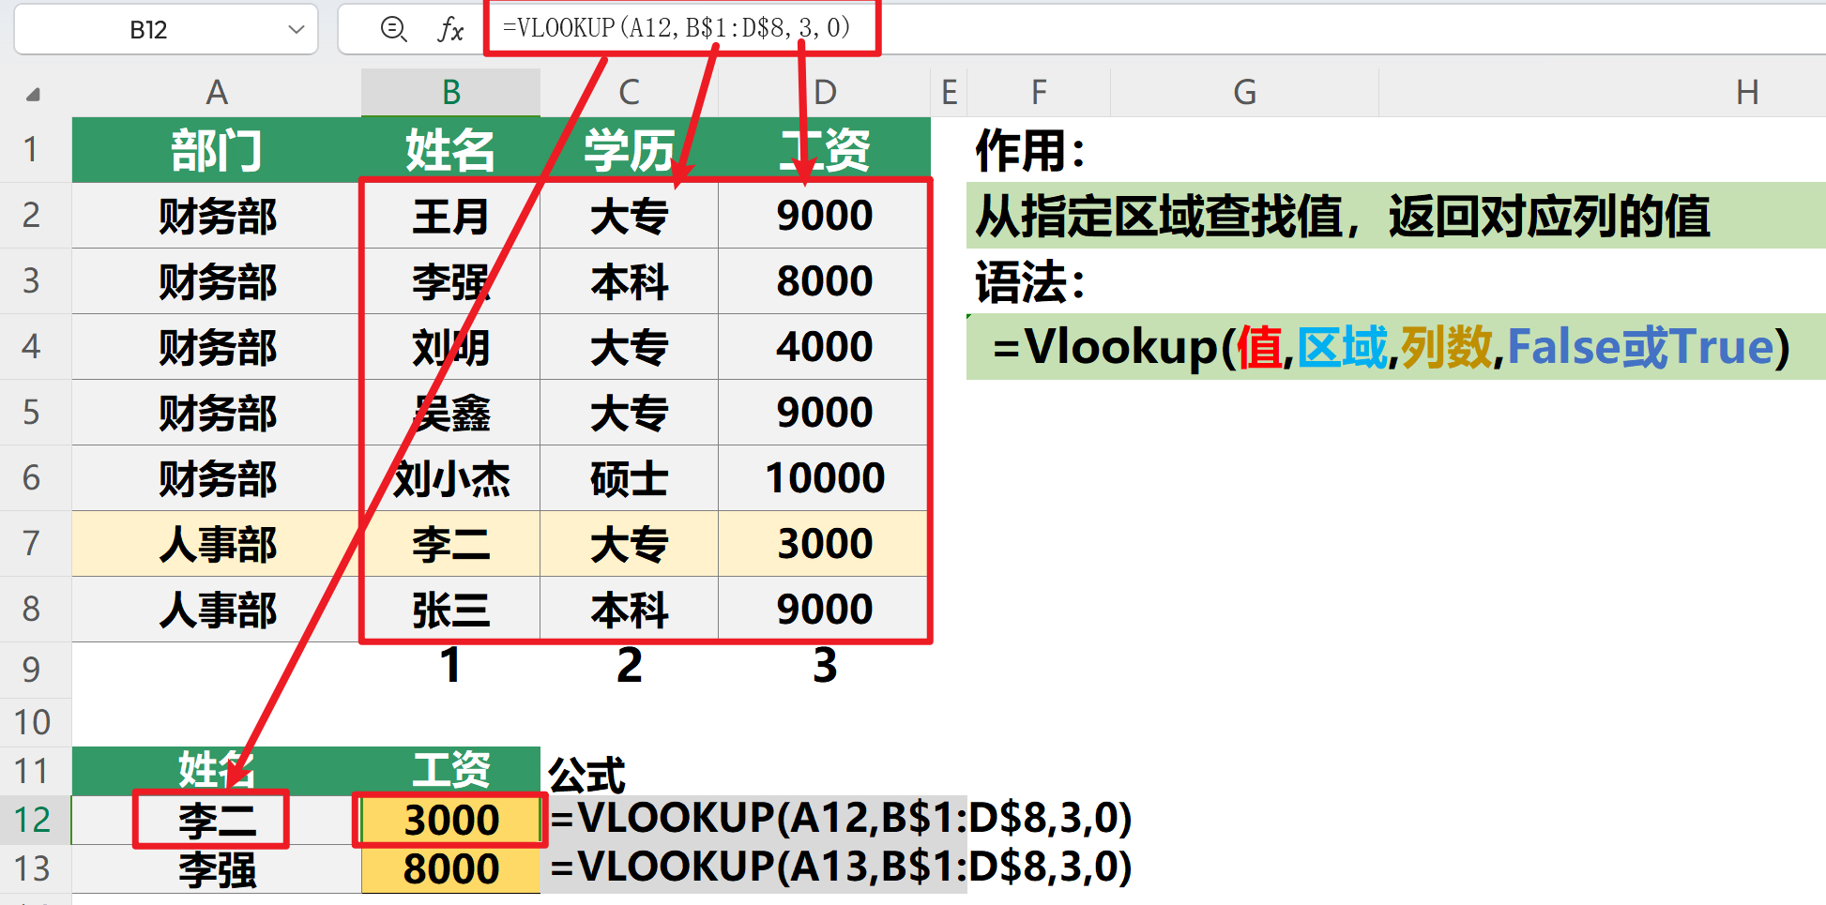Select cell containing 李二 in row 12

[x=214, y=820]
